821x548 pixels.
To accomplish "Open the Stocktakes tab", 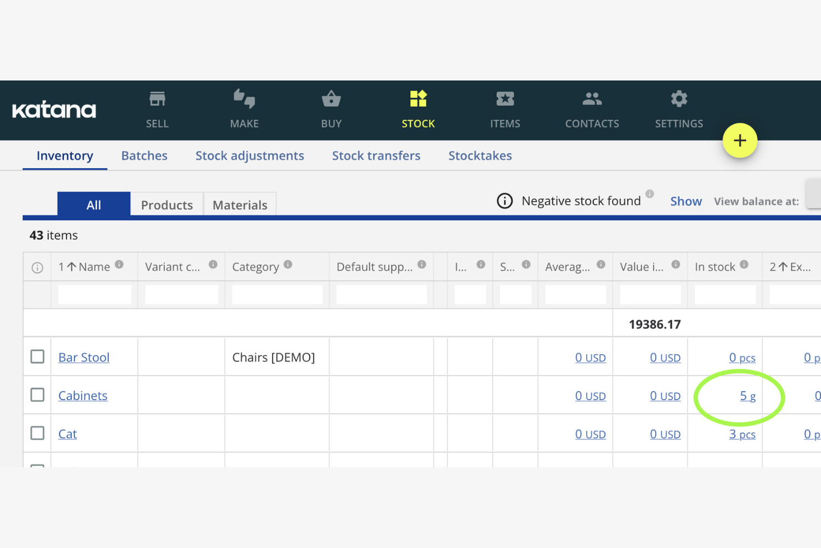I will click(x=480, y=155).
